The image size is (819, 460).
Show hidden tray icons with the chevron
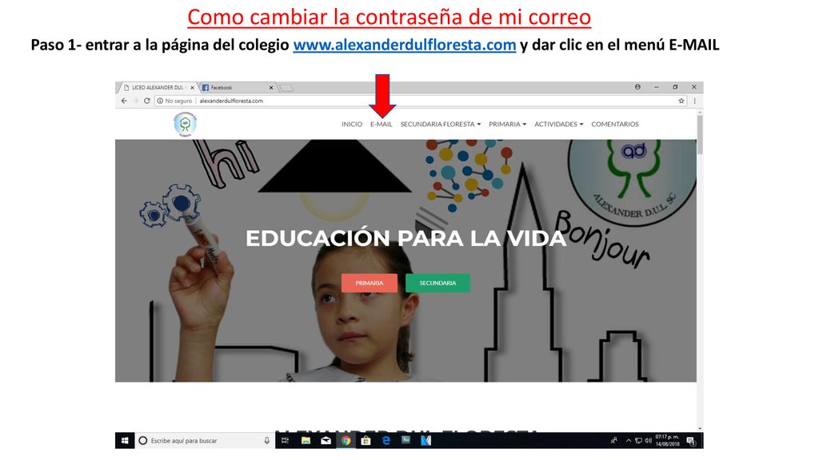click(629, 441)
